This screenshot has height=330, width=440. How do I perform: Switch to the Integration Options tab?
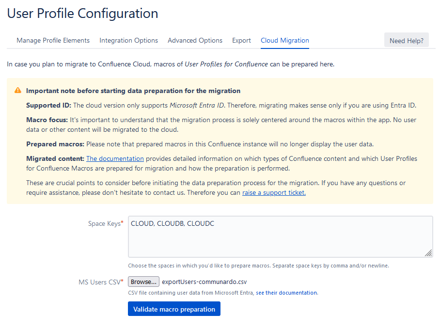[128, 40]
